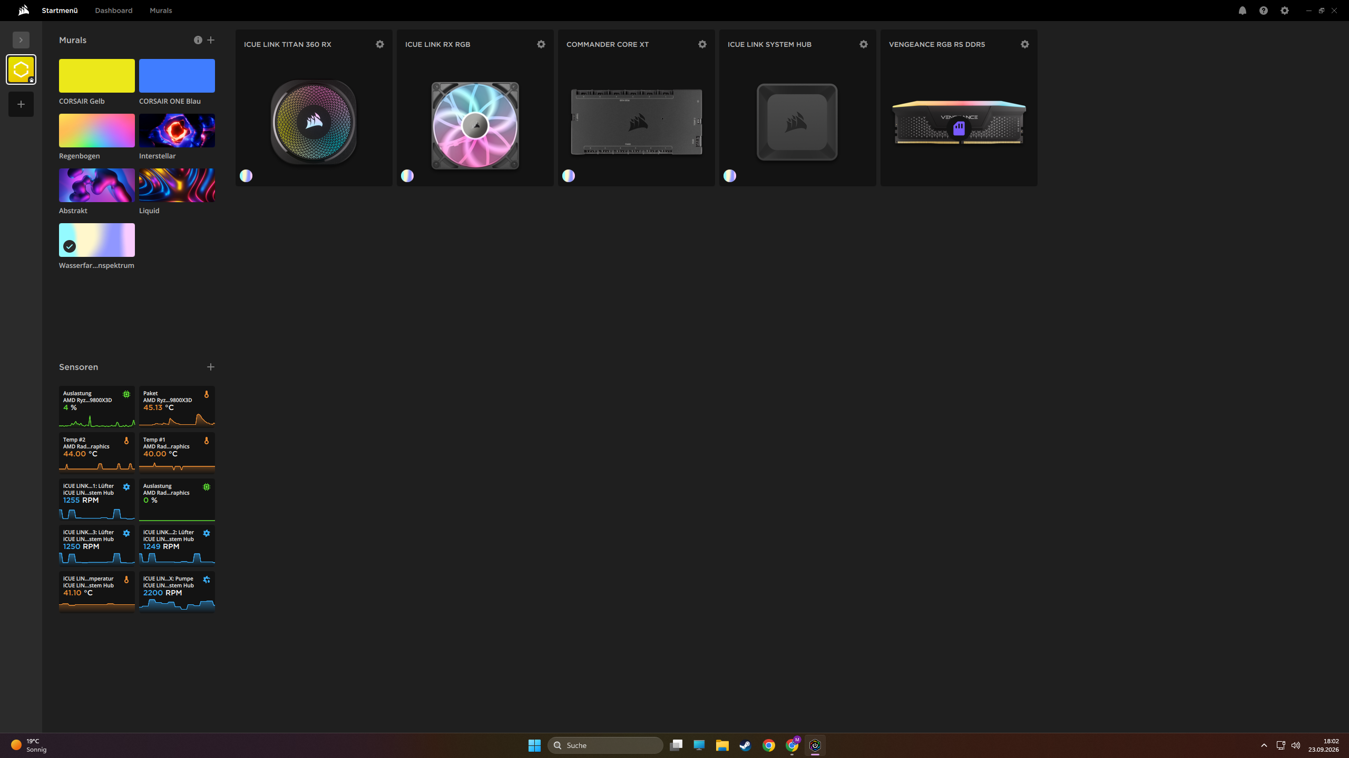
Task: Open the 41.10 °C temperature sensor tile
Action: point(97,592)
